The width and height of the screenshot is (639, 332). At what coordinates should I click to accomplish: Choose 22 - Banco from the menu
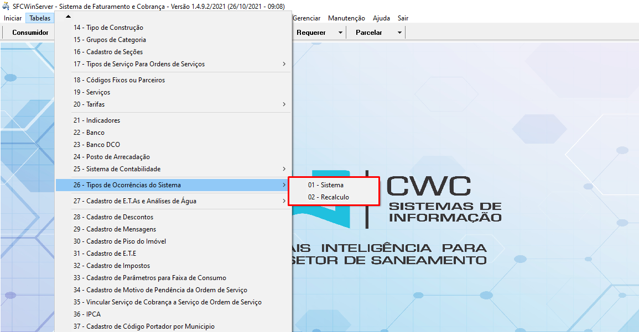click(x=89, y=133)
